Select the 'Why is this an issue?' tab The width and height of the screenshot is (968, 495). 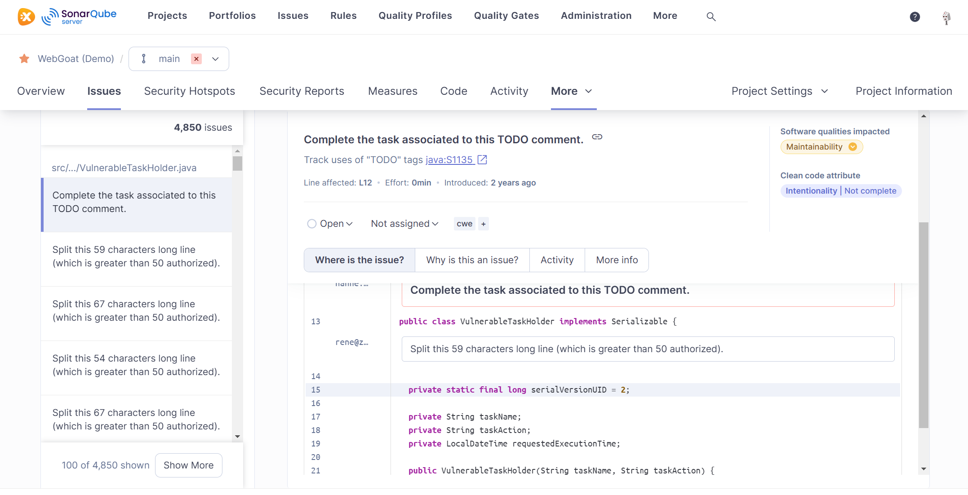point(472,260)
